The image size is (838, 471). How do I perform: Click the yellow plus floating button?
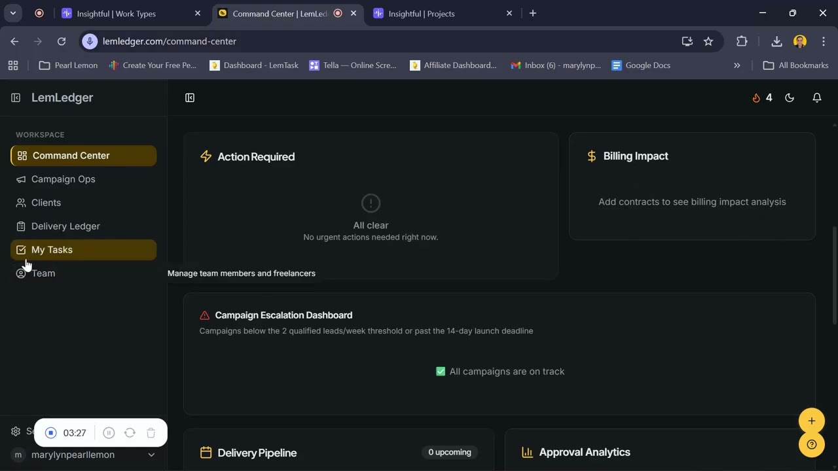coord(812,421)
